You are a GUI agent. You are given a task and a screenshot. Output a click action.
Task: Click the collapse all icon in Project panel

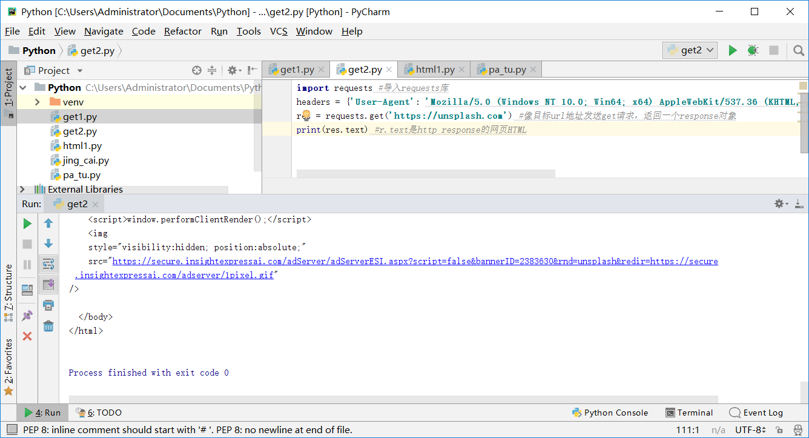click(212, 70)
